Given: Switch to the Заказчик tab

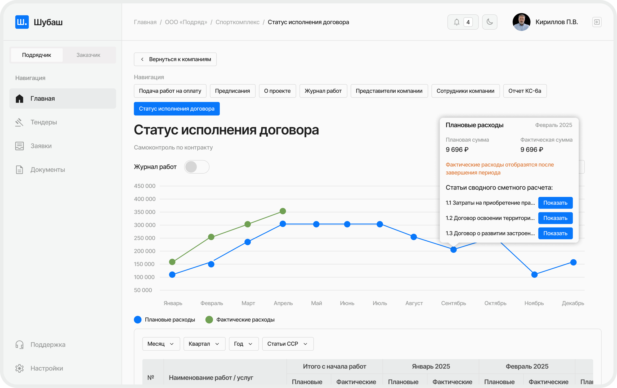Looking at the screenshot, I should (x=88, y=55).
